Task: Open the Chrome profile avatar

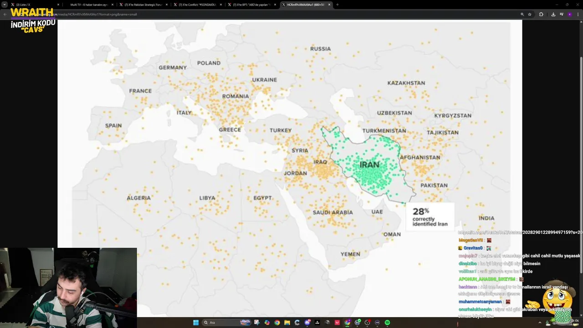Action: click(x=569, y=14)
